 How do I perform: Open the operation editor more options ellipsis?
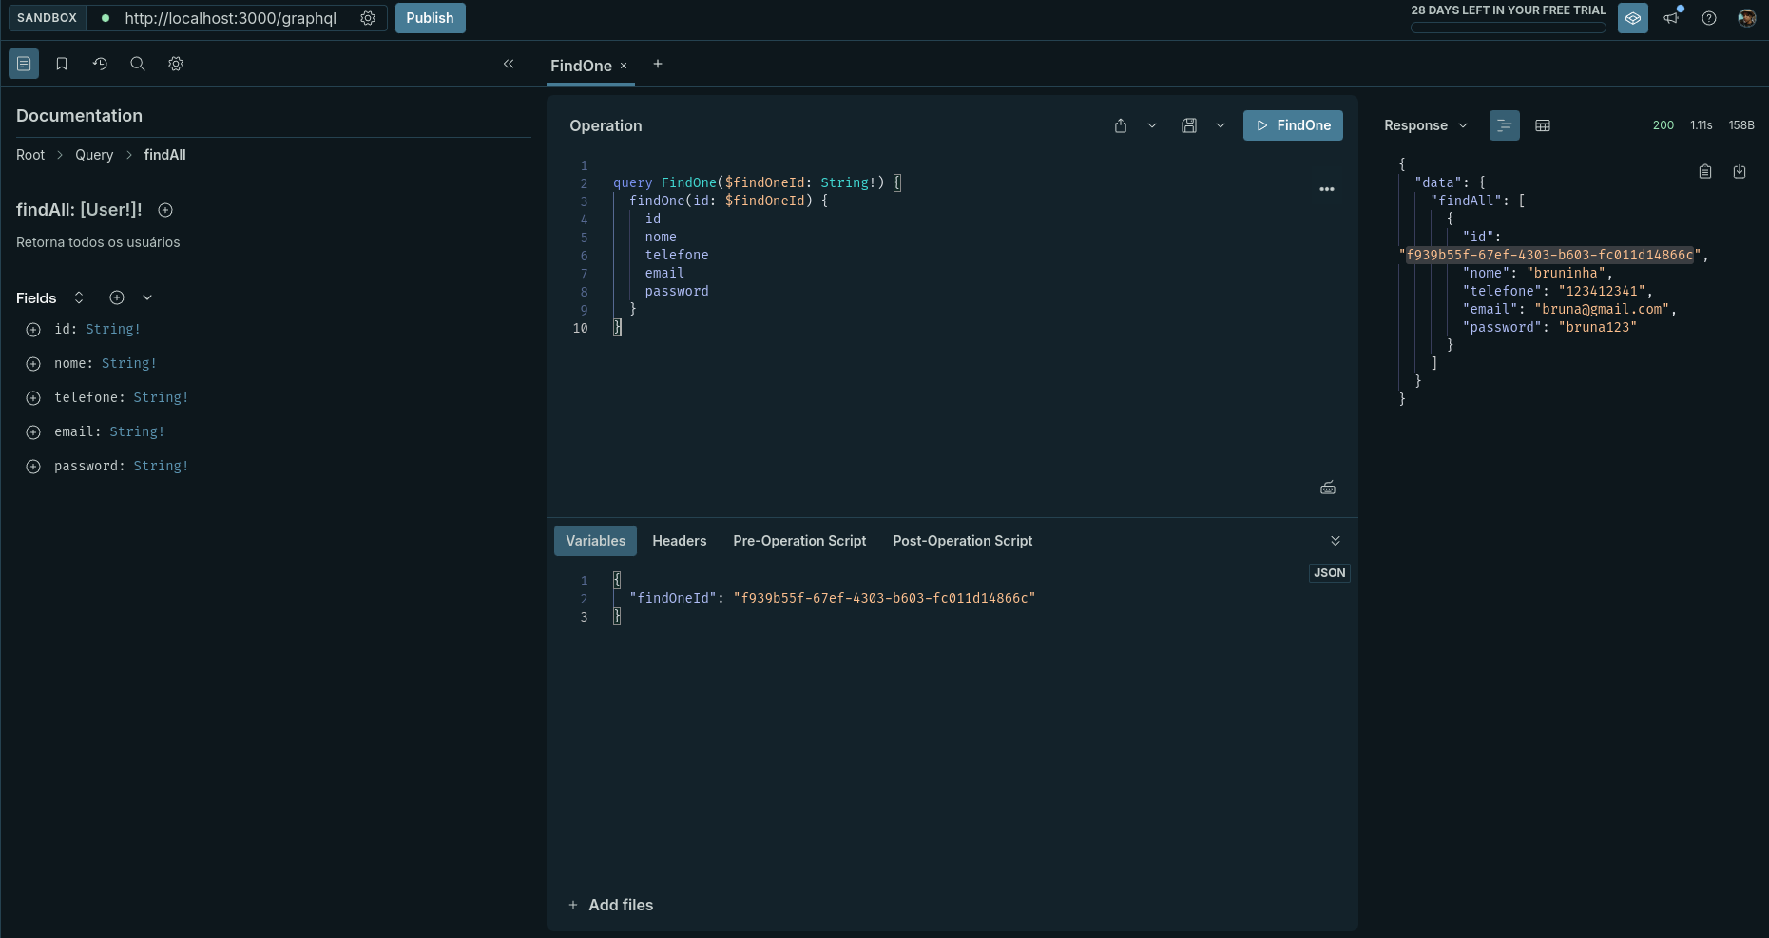click(x=1327, y=189)
